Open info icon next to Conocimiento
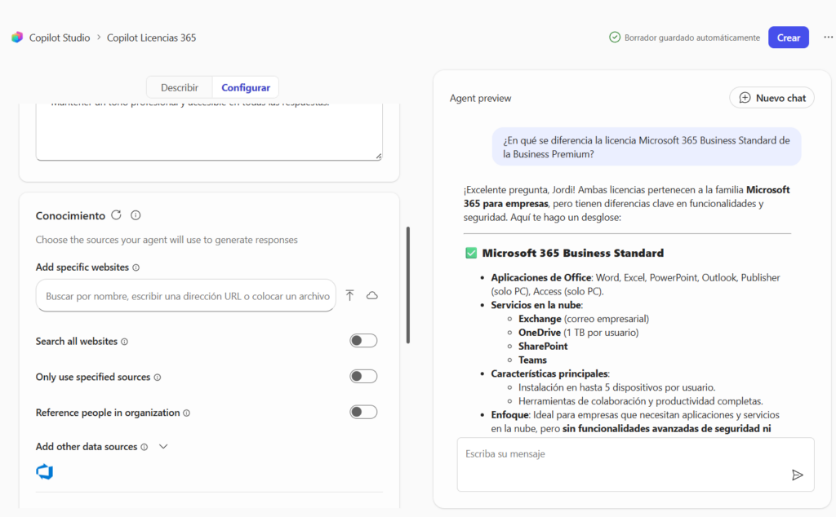Viewport: 836px width, 517px height. pyautogui.click(x=136, y=215)
